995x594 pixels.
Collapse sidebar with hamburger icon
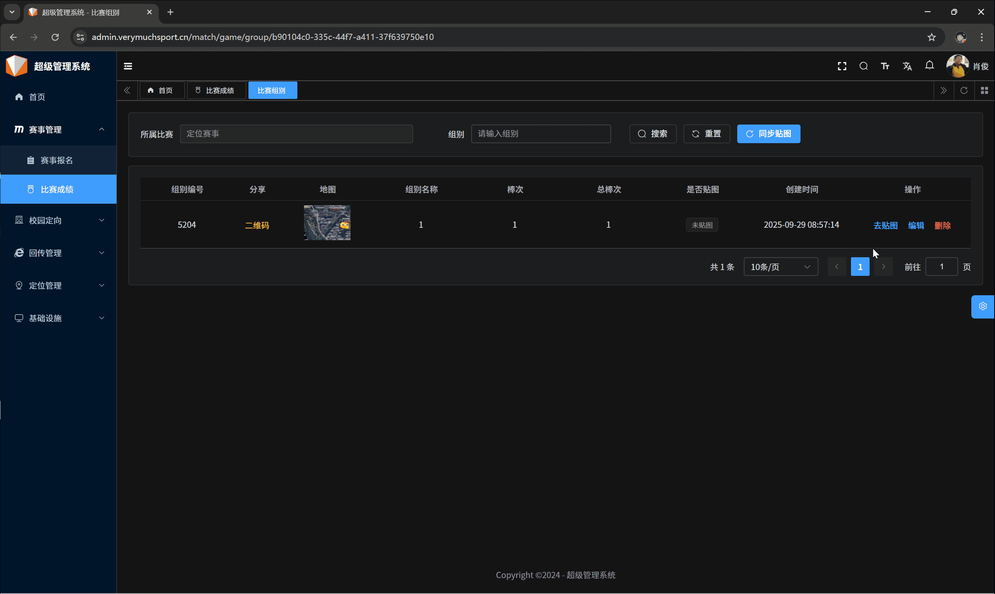click(x=128, y=66)
